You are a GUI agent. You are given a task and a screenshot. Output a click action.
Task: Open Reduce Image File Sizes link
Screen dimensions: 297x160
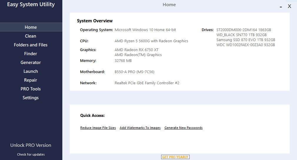tap(98, 128)
